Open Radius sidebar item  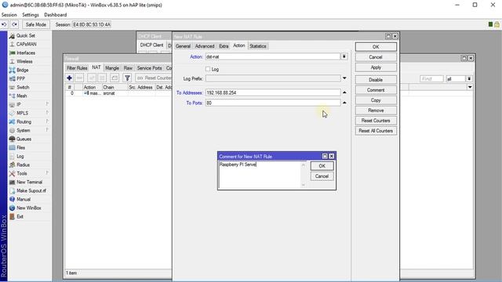coord(23,165)
